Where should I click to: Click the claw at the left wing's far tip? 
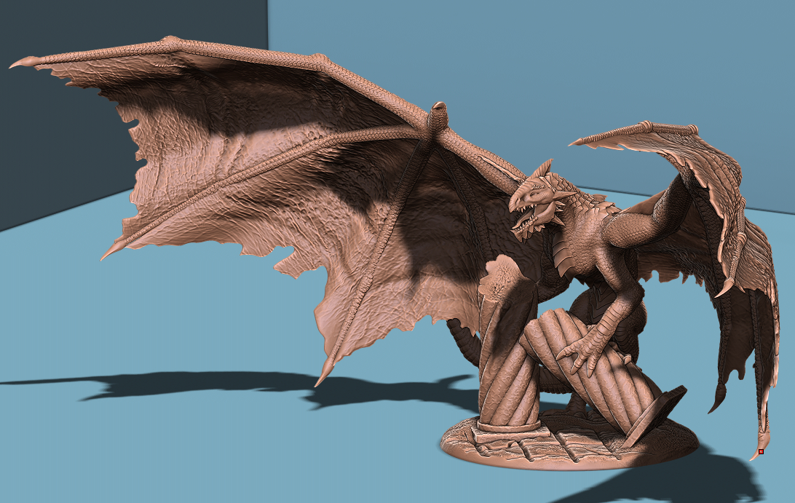(x=20, y=63)
